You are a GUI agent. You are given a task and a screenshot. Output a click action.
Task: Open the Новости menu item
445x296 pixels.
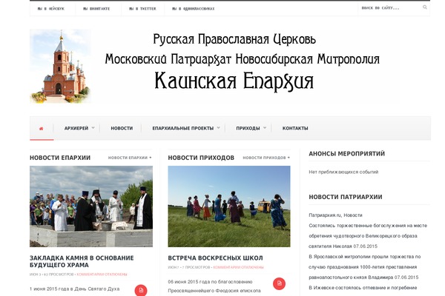pos(122,128)
